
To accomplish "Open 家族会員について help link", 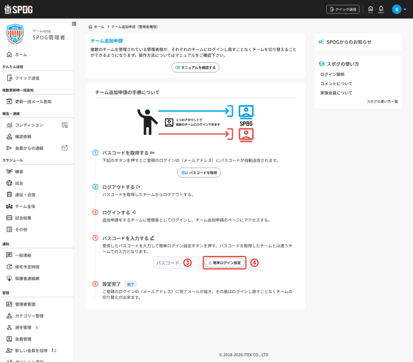I will (x=336, y=93).
